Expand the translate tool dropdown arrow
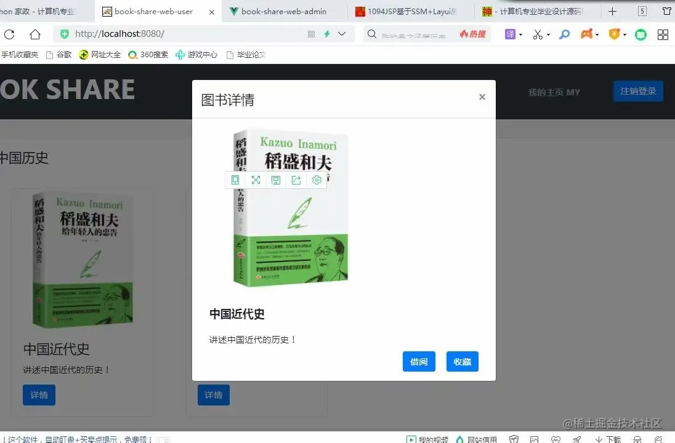 coord(521,34)
